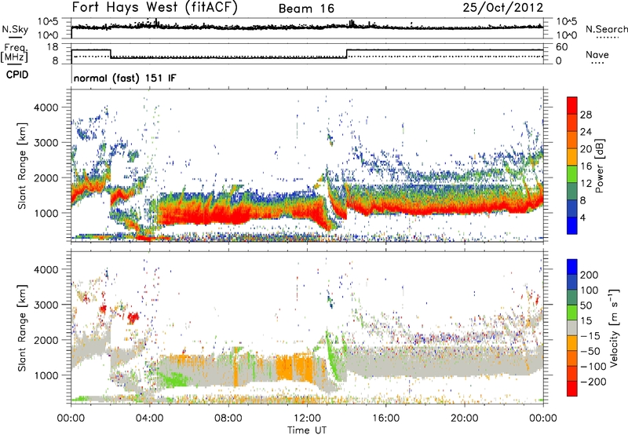Pick blue top segment of Velocity colorbar
Image resolution: width=628 pixels, height=435 pixels.
pos(572,267)
